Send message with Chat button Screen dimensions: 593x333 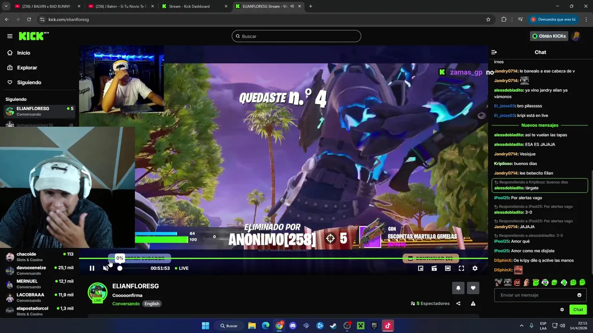pyautogui.click(x=578, y=310)
